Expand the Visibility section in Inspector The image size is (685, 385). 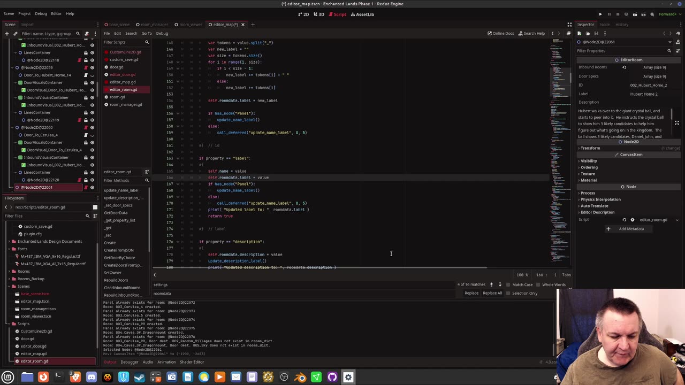click(x=589, y=161)
